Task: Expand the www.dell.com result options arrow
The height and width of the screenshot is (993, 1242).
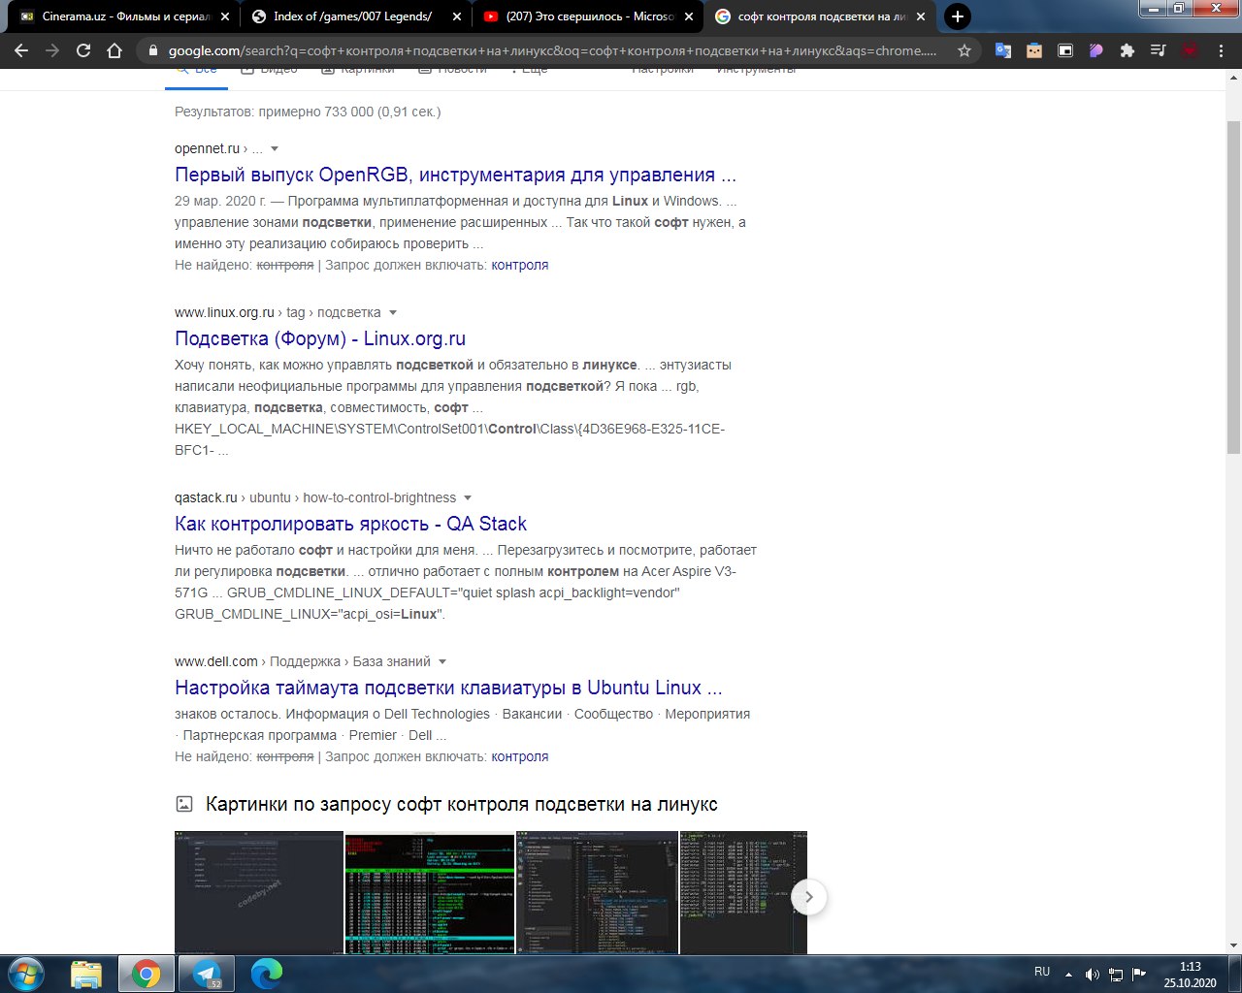Action: [x=442, y=662]
